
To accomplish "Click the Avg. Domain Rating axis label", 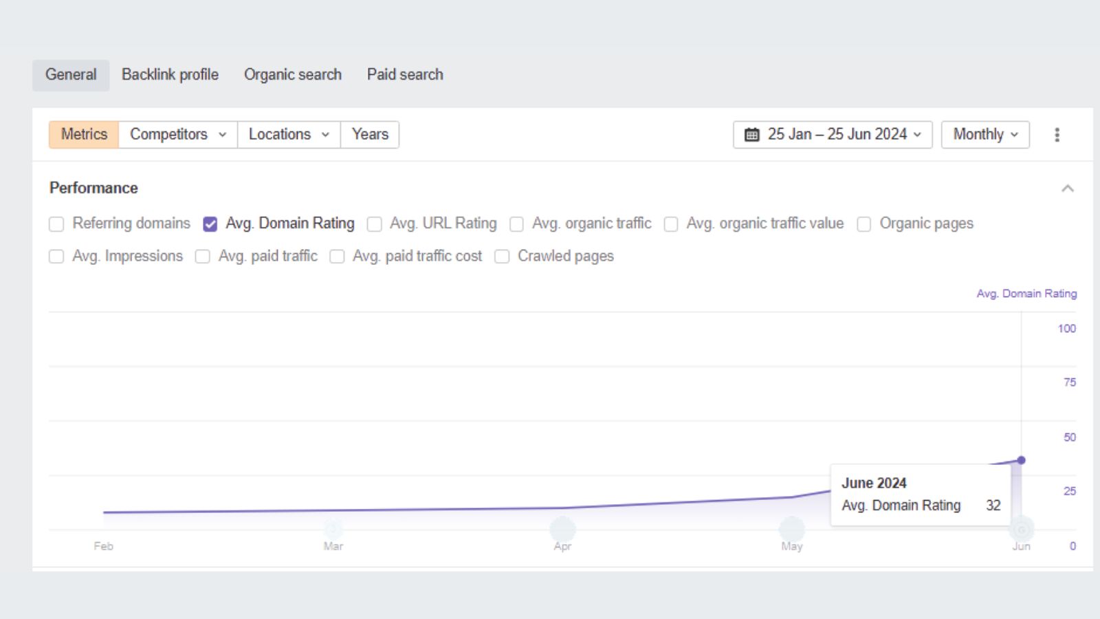I will click(1026, 294).
